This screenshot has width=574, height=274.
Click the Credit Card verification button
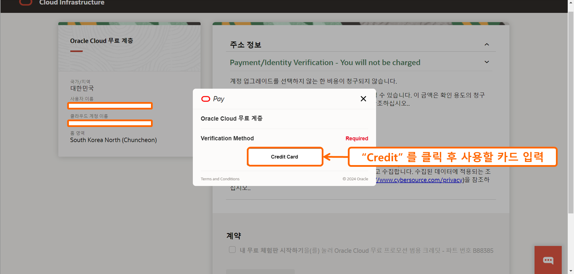point(285,157)
